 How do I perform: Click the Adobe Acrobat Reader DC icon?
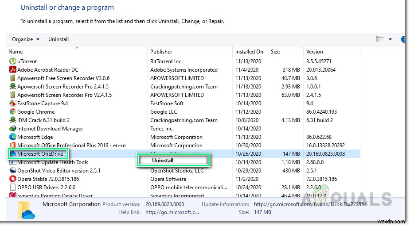point(12,70)
